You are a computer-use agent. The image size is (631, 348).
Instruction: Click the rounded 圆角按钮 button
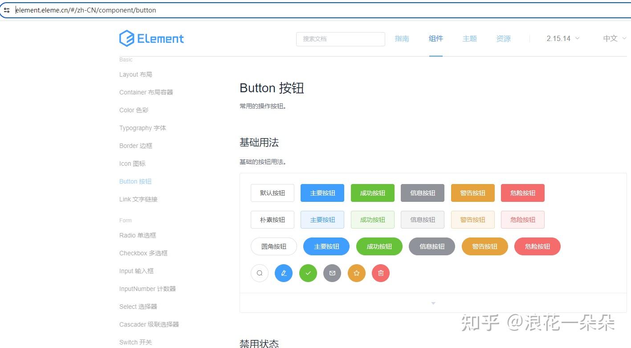click(x=273, y=246)
